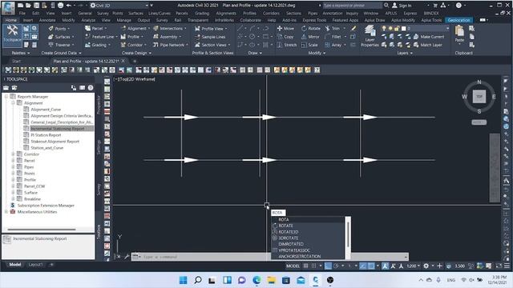Open the Surfaces menu in the menu bar
This screenshot has width=513, height=288.
click(135, 14)
